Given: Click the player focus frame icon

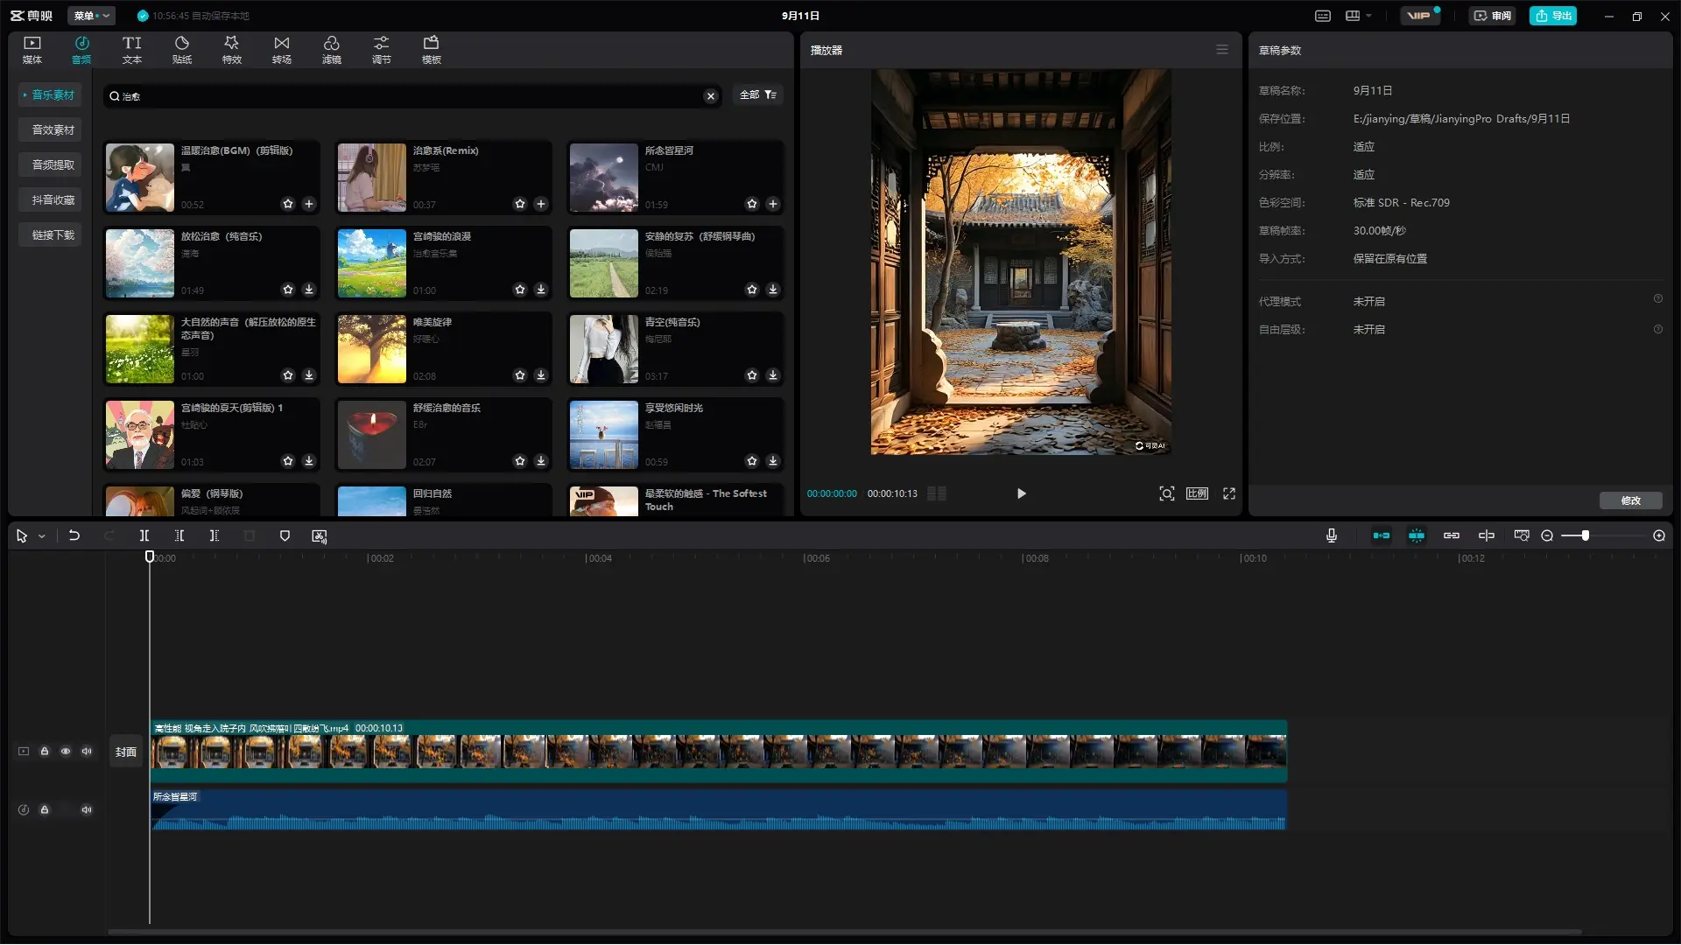Looking at the screenshot, I should point(1166,493).
